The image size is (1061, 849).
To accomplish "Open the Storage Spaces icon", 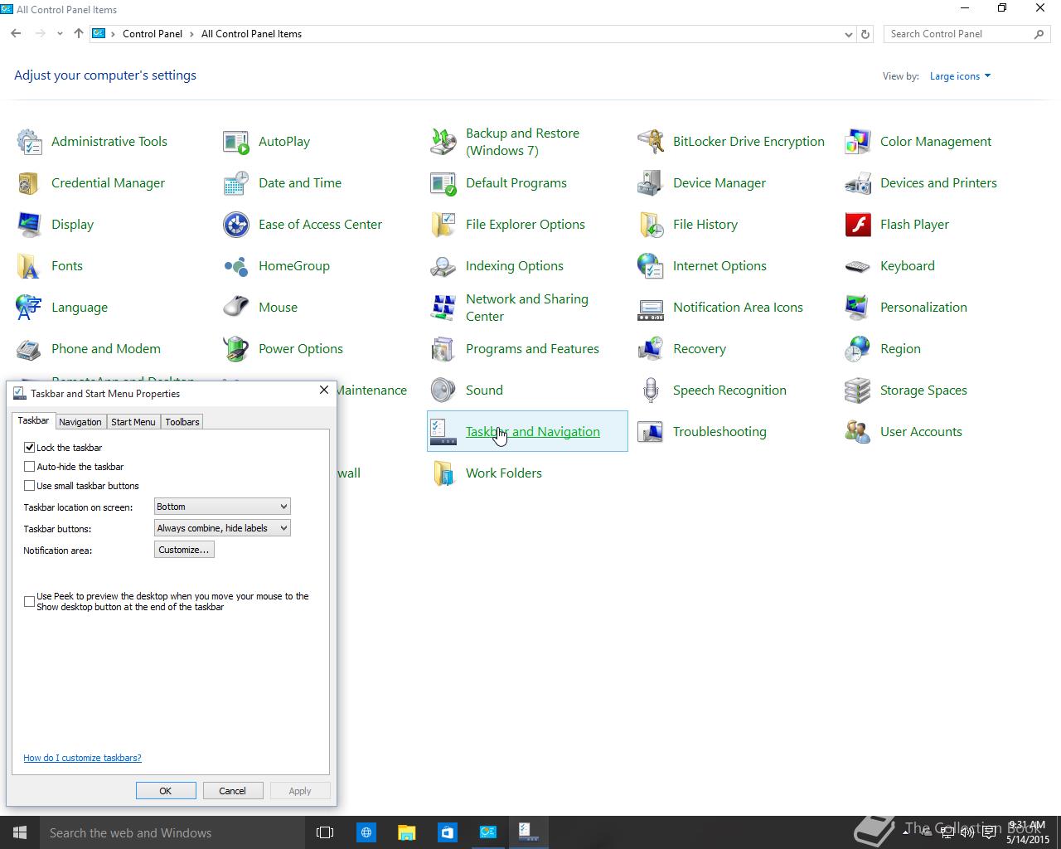I will (858, 391).
